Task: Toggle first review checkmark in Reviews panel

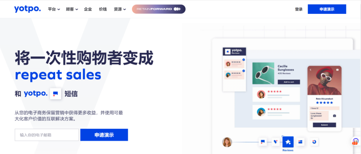Action: pos(244,60)
